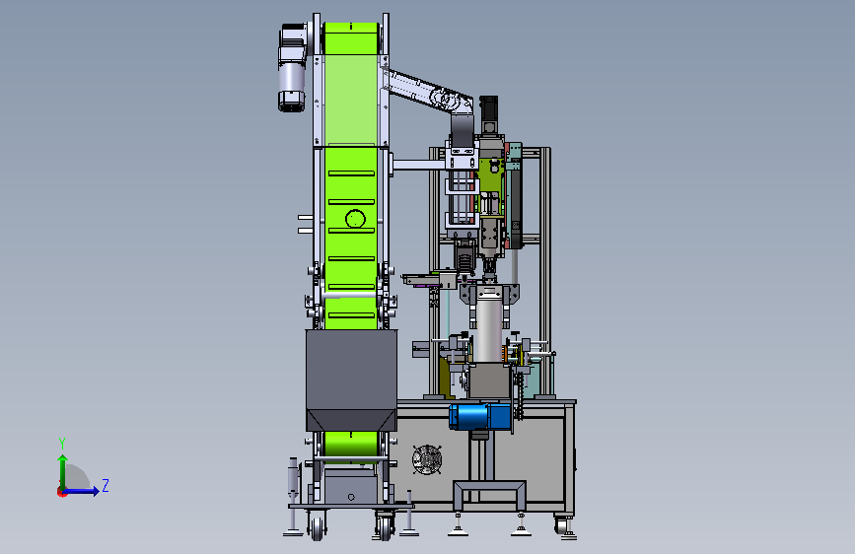Click the circular hole on green conveyor belt
Viewport: 855px width, 554px height.
355,219
